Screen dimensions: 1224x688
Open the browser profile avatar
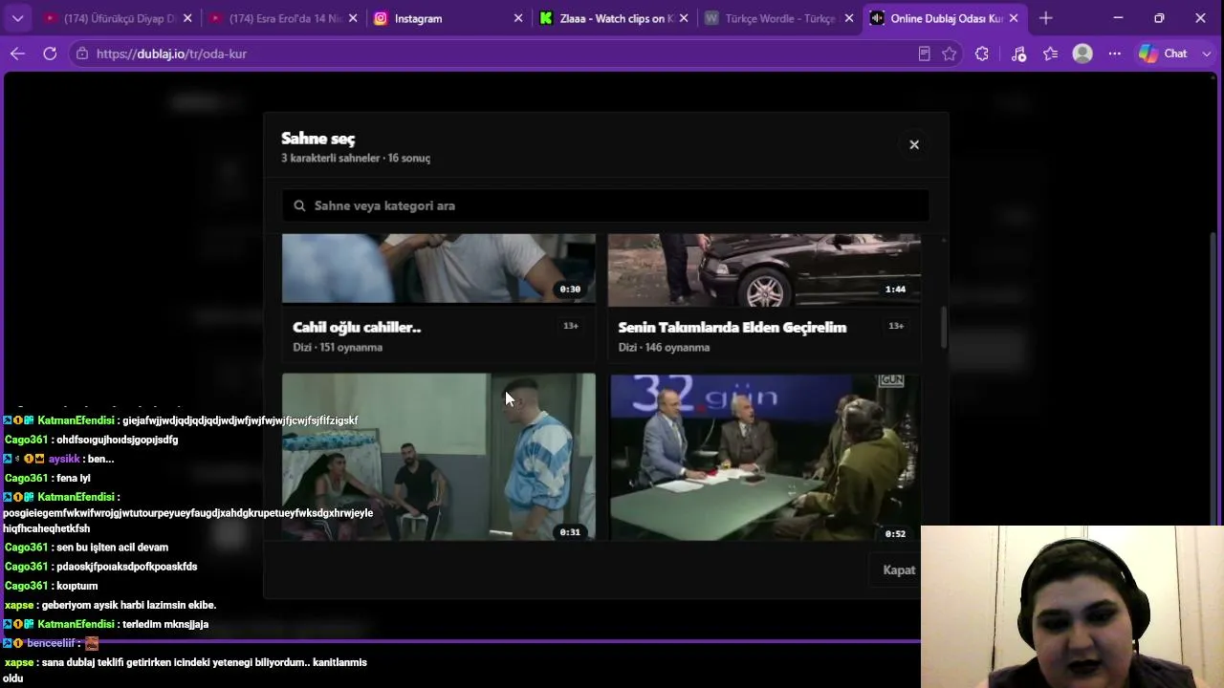tap(1082, 54)
